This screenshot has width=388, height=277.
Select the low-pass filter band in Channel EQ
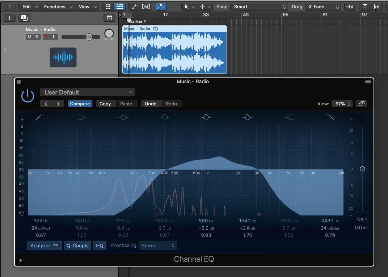(x=330, y=117)
